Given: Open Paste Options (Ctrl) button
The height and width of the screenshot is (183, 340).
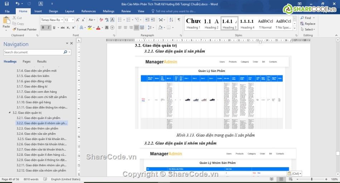Looking at the screenshot, I should coord(295,173).
